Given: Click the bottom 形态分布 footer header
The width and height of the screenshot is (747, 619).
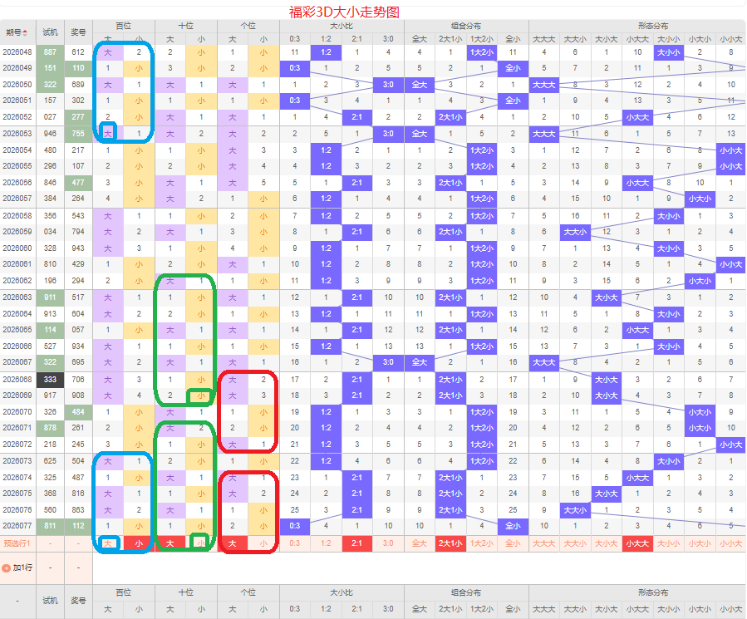Looking at the screenshot, I should [653, 592].
